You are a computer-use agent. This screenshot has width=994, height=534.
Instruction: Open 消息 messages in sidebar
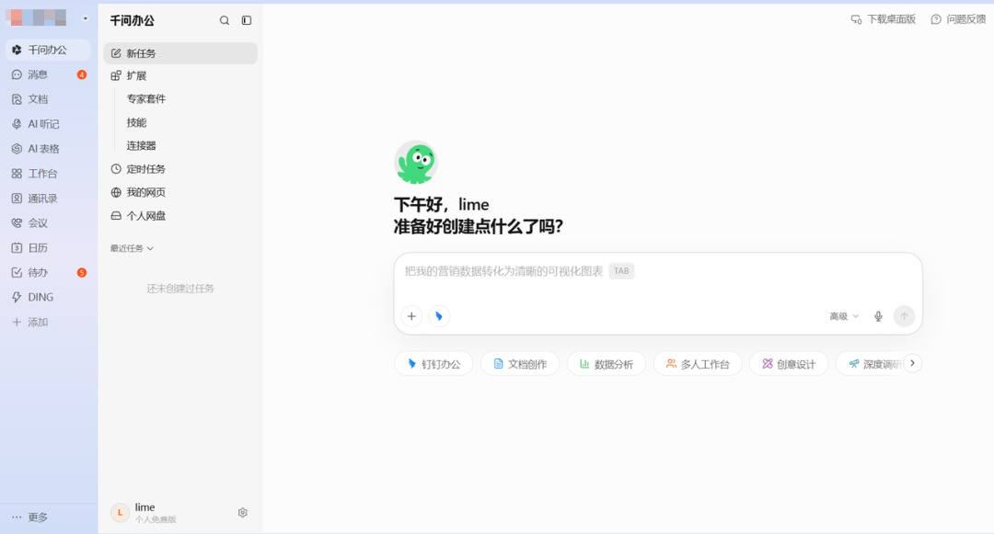click(x=48, y=74)
